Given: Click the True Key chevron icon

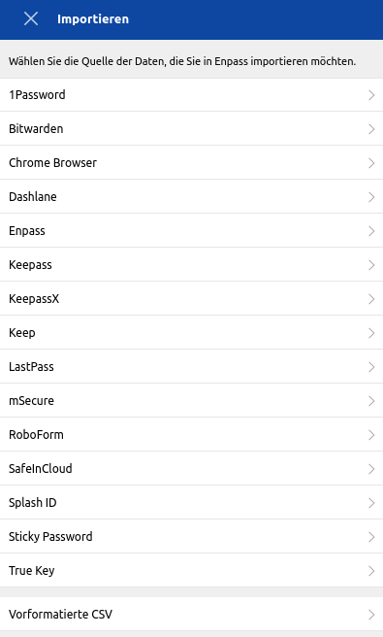Looking at the screenshot, I should (371, 571).
